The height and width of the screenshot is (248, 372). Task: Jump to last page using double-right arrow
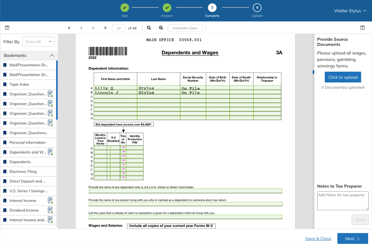click(105, 28)
